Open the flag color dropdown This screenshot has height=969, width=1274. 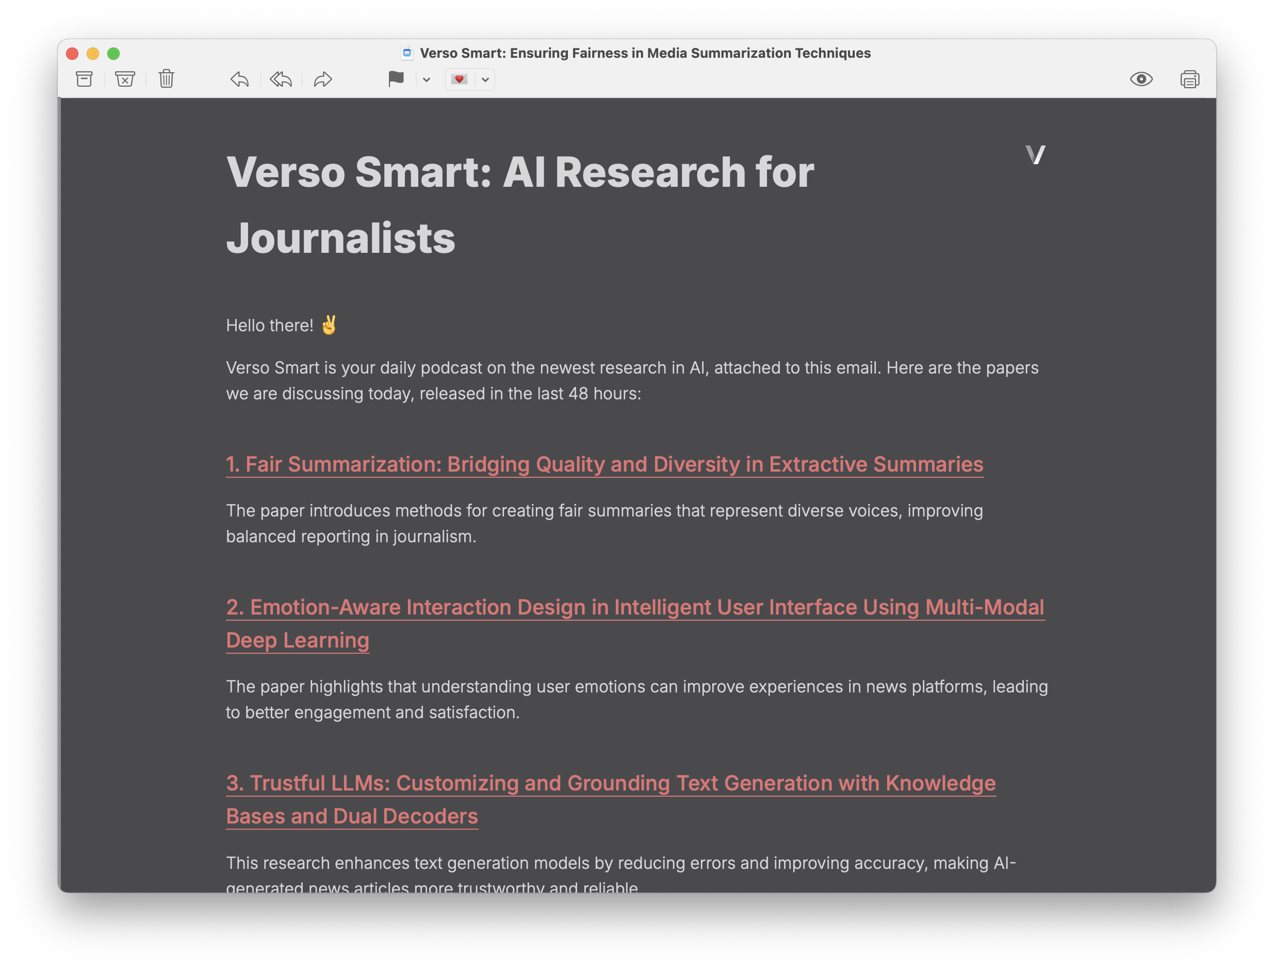click(x=426, y=79)
